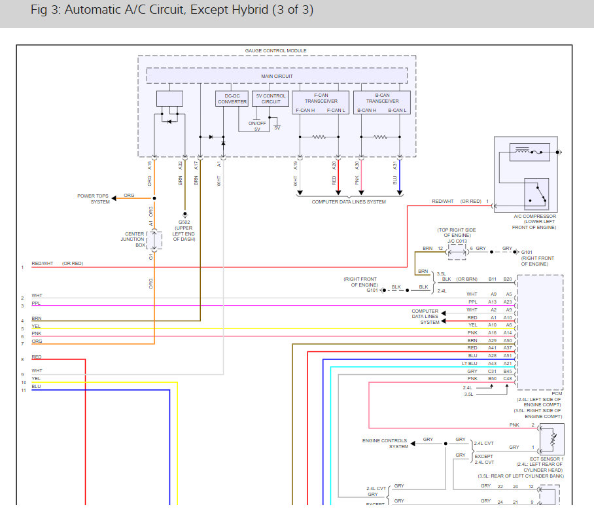Screen dimensions: 594x528
Task: Click COMPUTER DATA LINES SYSTEM label beside PCM
Action: 425,316
